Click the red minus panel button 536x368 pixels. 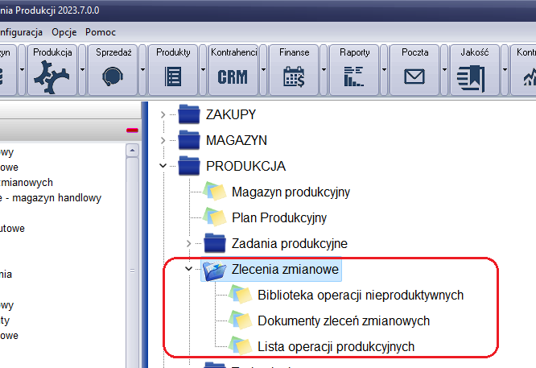[x=132, y=130]
